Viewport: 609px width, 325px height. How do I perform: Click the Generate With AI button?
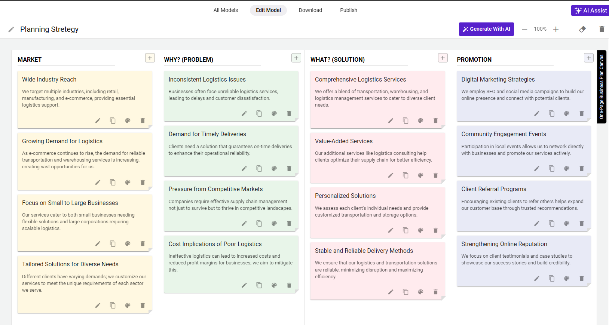[486, 29]
